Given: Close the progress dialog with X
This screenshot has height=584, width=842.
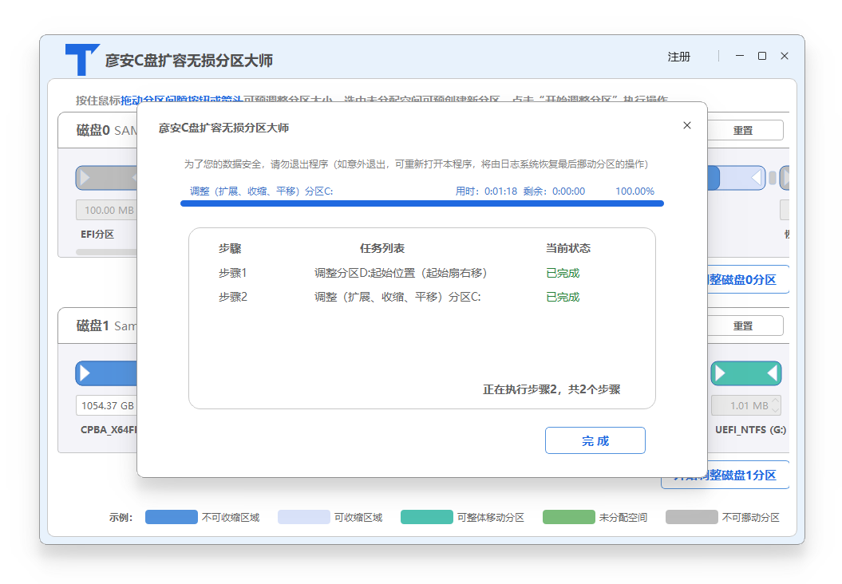Looking at the screenshot, I should pos(687,125).
